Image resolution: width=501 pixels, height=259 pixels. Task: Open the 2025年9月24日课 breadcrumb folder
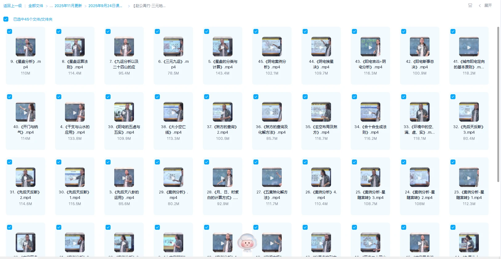pyautogui.click(x=105, y=6)
